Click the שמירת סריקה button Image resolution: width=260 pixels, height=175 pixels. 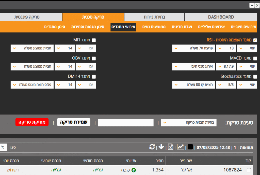(74, 122)
